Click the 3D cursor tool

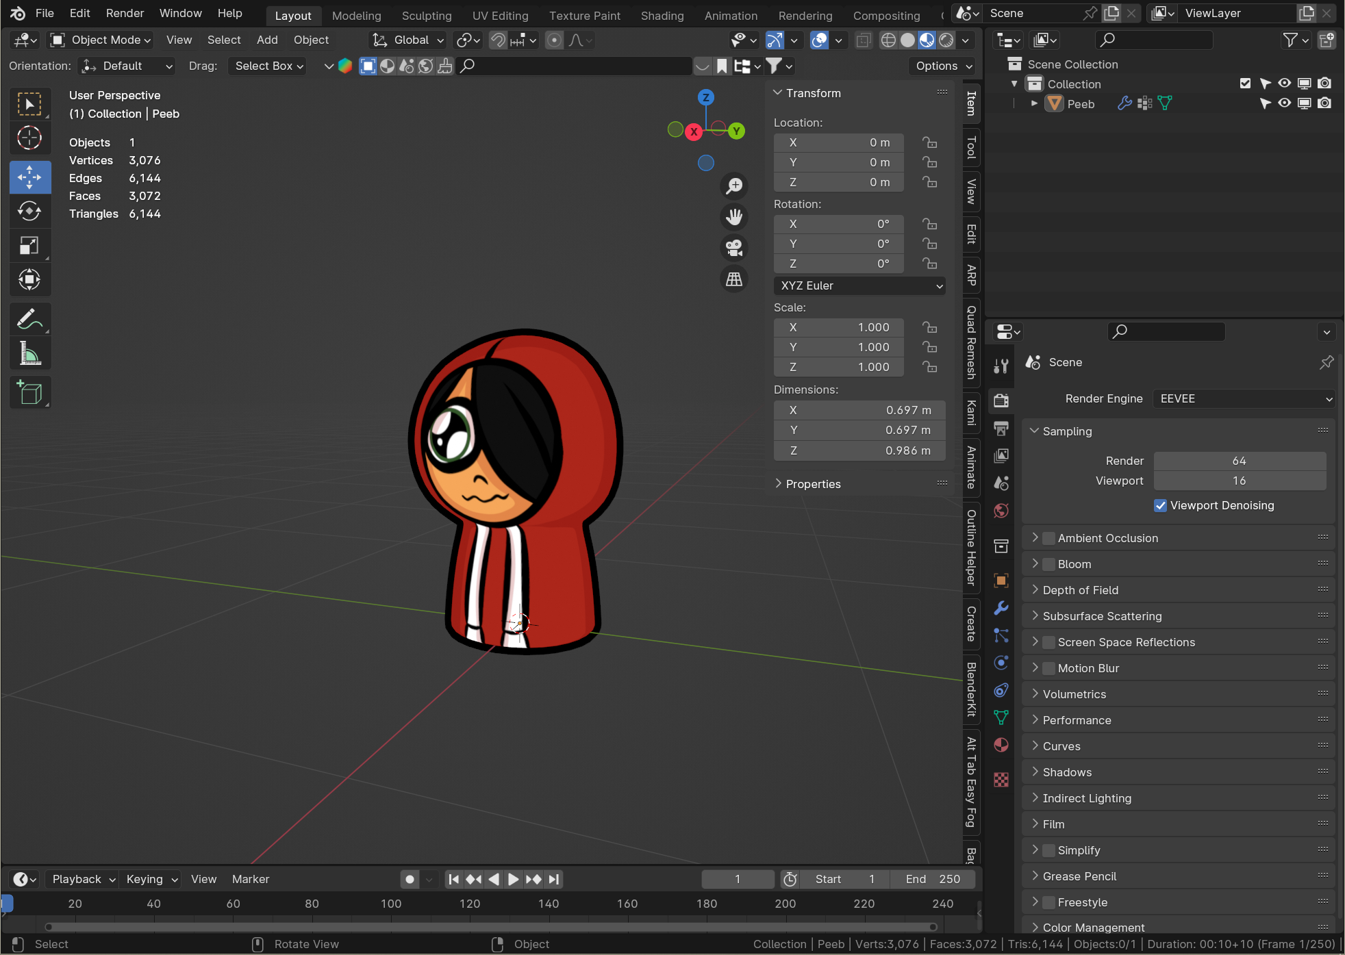[x=29, y=138]
